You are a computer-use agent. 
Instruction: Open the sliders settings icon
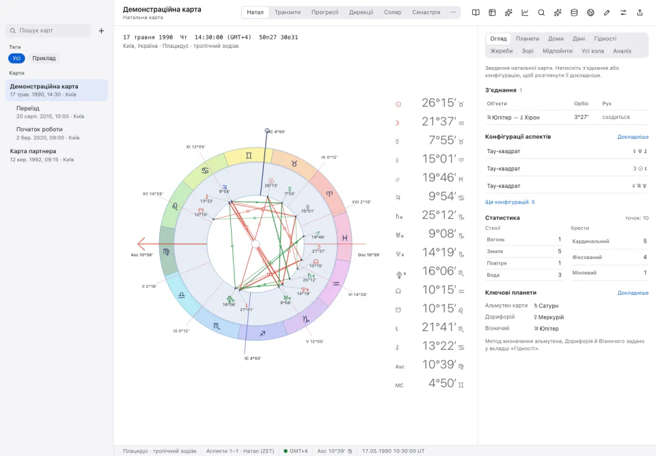point(623,12)
